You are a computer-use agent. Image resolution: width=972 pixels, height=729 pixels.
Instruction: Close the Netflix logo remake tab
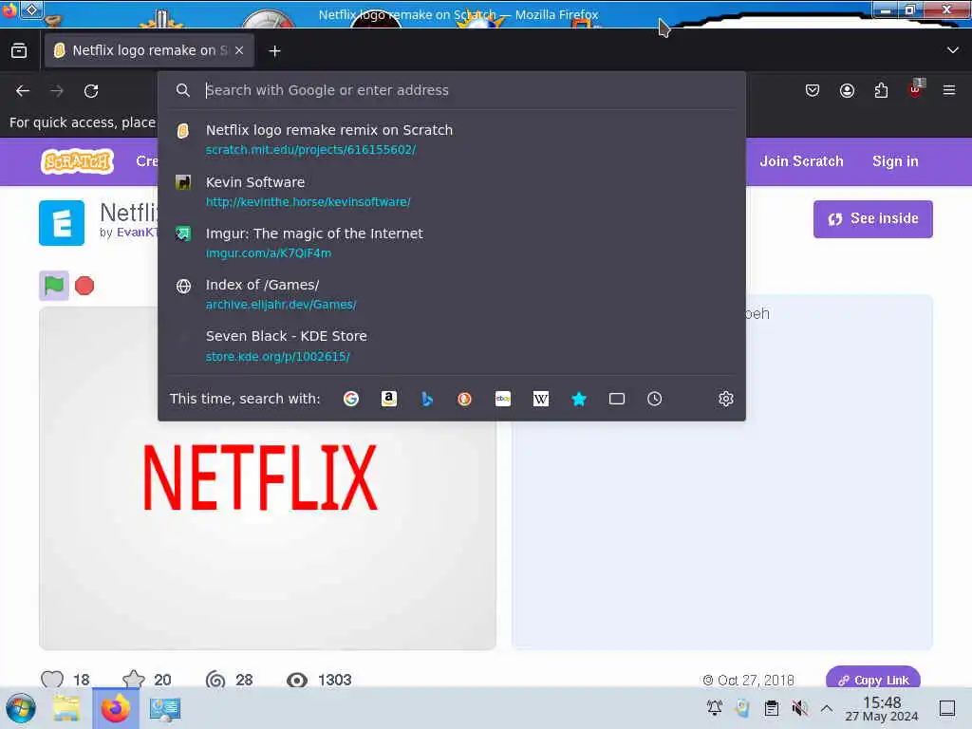pyautogui.click(x=239, y=50)
